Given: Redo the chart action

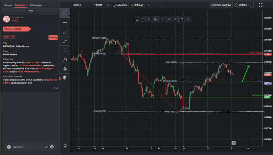Looking at the screenshot, I should pyautogui.click(x=157, y=5).
